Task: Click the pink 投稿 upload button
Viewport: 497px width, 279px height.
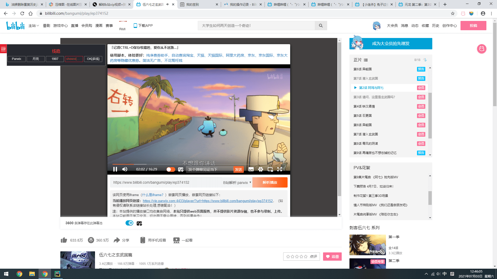Action: [x=473, y=26]
